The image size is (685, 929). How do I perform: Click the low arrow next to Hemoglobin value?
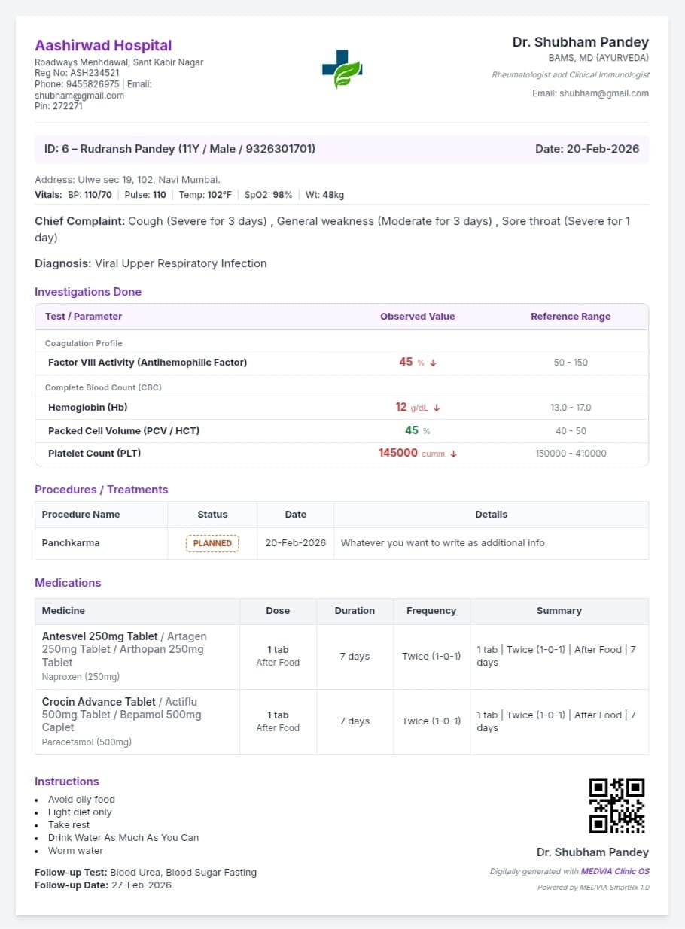point(437,408)
